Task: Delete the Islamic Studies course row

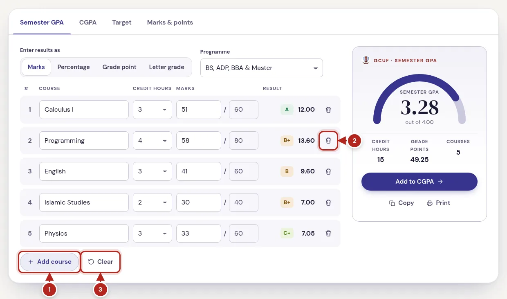Action: (328, 202)
